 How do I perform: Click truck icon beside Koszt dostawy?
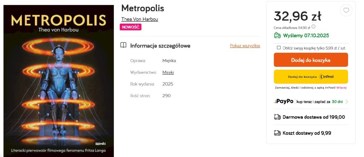tap(277, 133)
